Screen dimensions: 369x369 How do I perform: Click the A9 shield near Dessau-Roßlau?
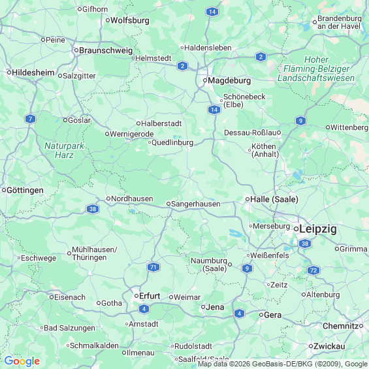[x=300, y=121]
